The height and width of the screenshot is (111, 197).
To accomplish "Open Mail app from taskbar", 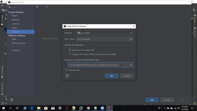I will tap(53, 108).
